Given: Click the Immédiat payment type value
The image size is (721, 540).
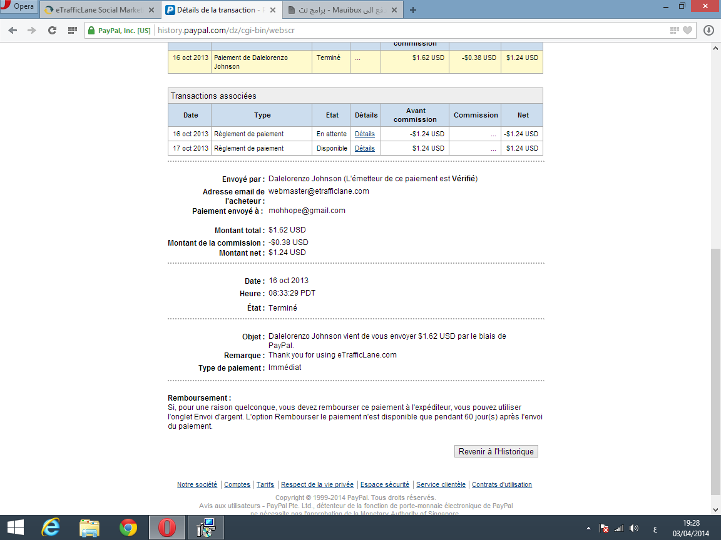Looking at the screenshot, I should click(285, 367).
